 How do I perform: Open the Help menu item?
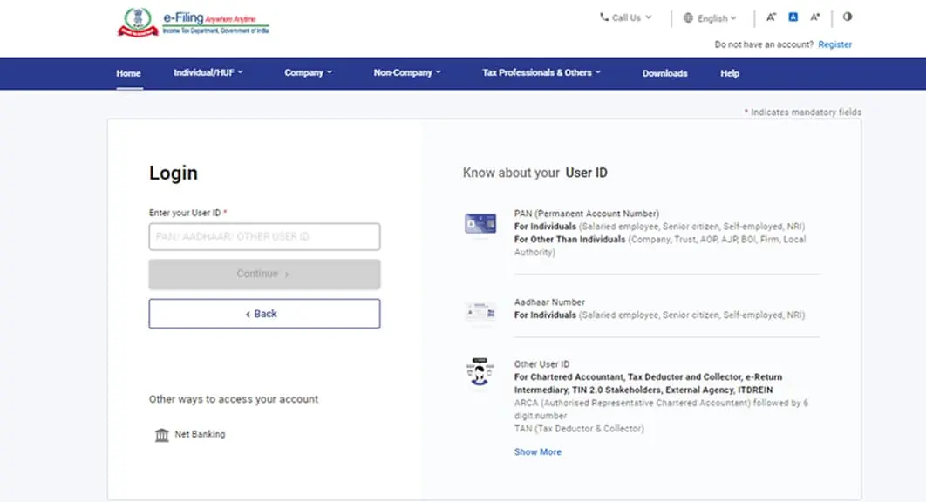[729, 73]
